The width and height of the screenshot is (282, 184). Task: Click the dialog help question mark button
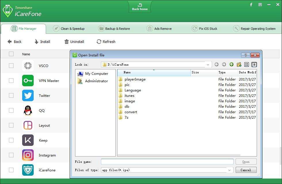tap(245, 55)
